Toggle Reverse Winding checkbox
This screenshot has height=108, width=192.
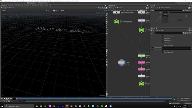163,40
